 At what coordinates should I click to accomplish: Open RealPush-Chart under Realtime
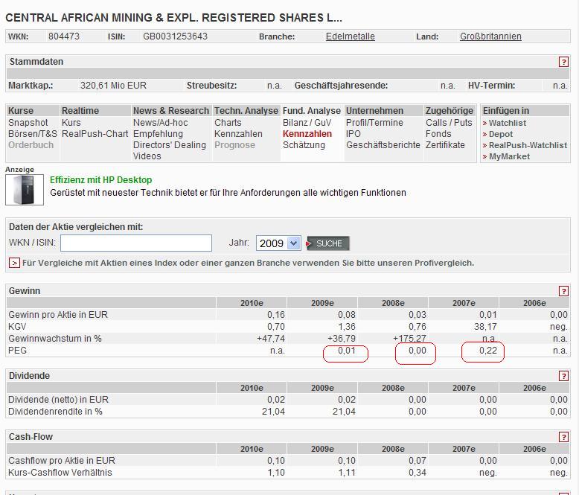tap(95, 134)
